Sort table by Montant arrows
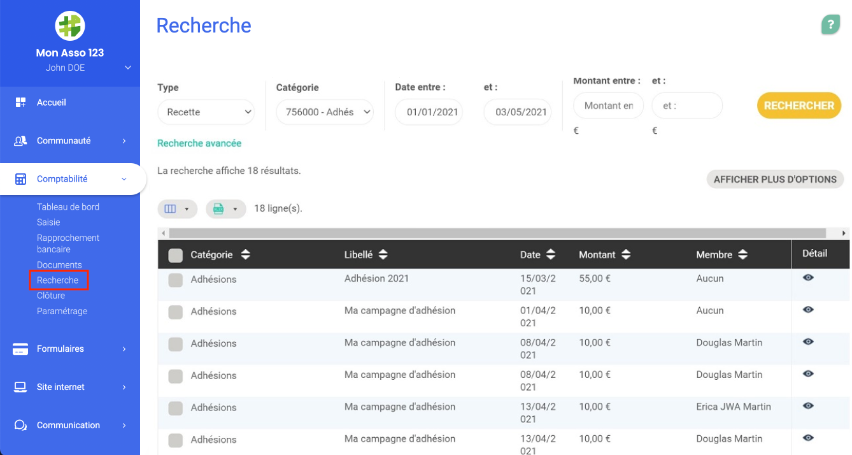852x455 pixels. [626, 255]
